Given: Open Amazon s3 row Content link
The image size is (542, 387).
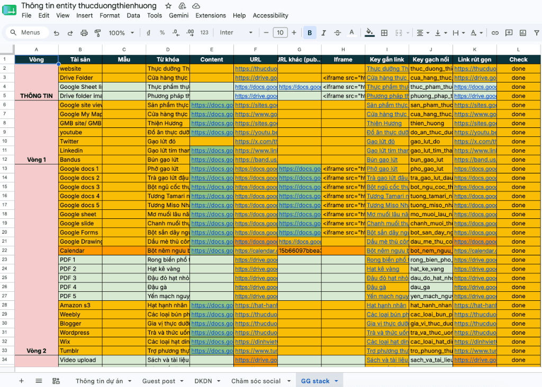Looking at the screenshot, I should pyautogui.click(x=212, y=305).
